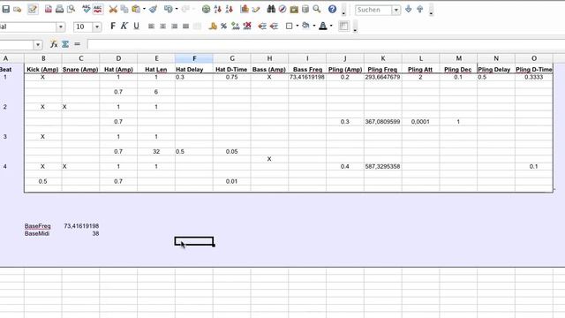Click the Undo icon

pos(169,10)
